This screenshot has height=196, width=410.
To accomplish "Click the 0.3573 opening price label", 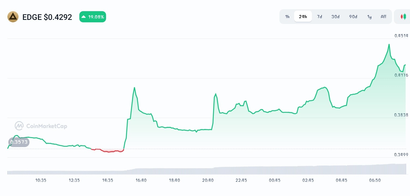I will click(x=19, y=142).
